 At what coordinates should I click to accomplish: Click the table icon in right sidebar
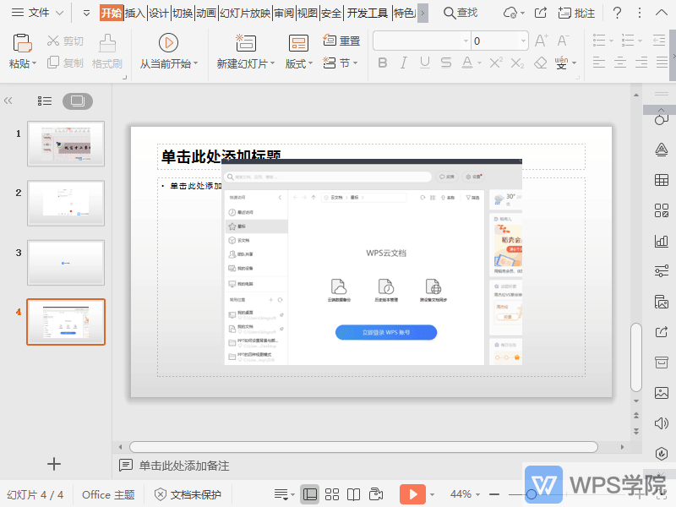point(661,180)
